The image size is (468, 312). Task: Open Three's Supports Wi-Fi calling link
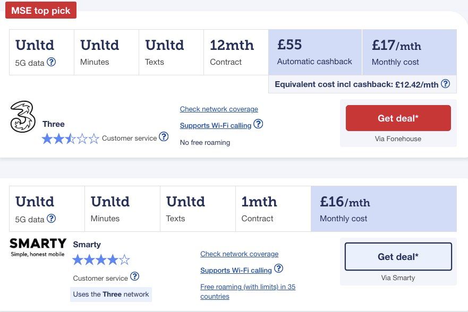coord(216,125)
